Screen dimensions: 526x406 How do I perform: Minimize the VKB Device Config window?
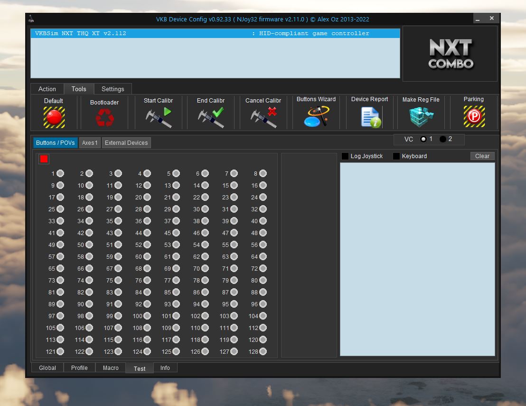tap(478, 19)
